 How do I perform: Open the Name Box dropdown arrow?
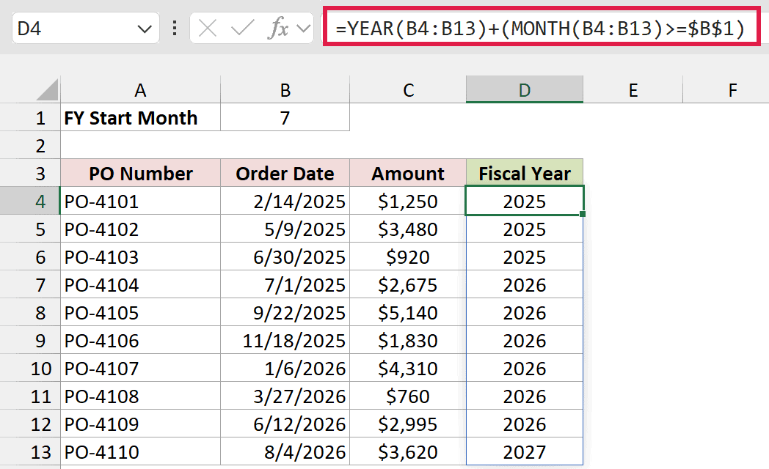coord(144,29)
